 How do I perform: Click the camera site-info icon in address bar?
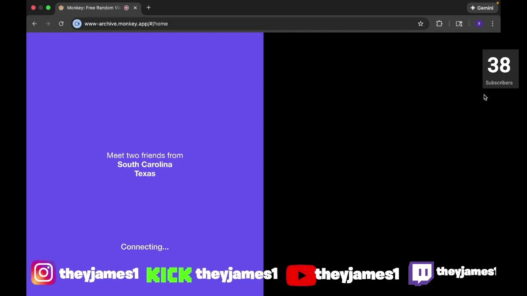point(77,24)
